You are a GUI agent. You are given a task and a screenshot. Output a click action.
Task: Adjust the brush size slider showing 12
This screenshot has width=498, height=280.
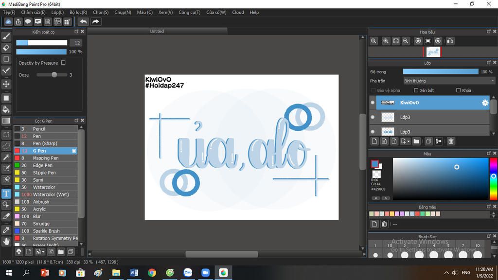(x=42, y=43)
